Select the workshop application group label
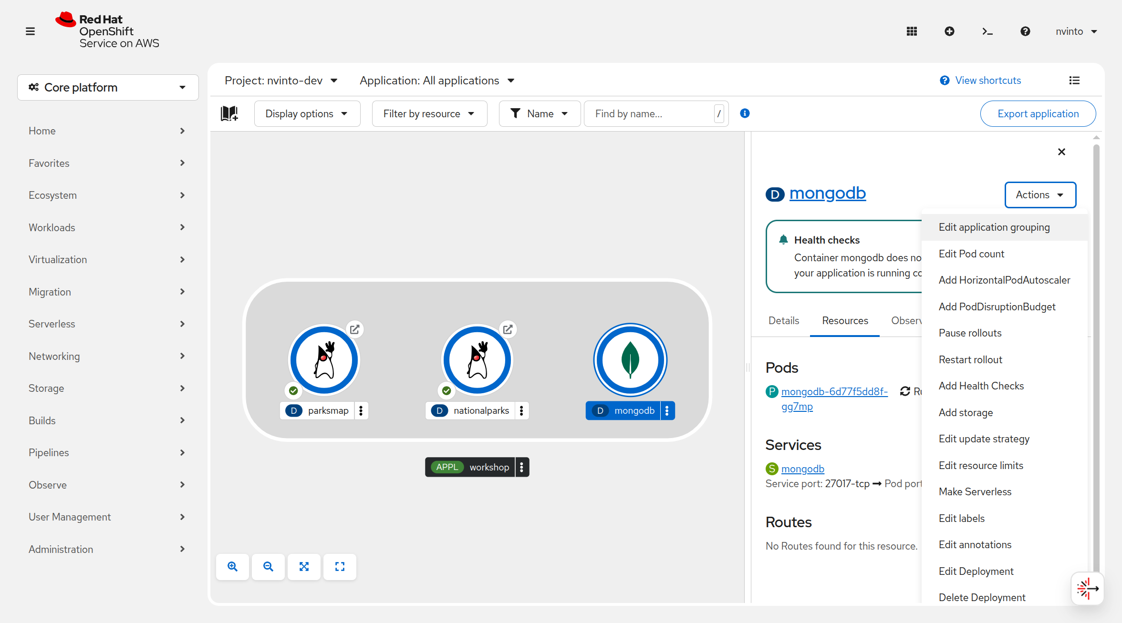Screen dimensions: 1122x623 pos(470,467)
